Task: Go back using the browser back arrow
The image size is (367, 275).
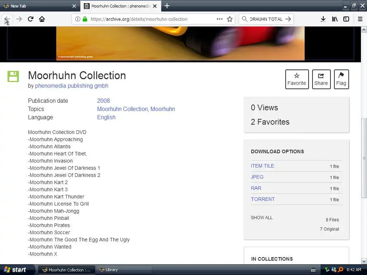Action: tap(7, 19)
